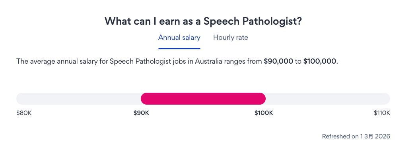This screenshot has height=146, width=416.
Task: Click the year 2026 in refresh date
Action: point(383,136)
